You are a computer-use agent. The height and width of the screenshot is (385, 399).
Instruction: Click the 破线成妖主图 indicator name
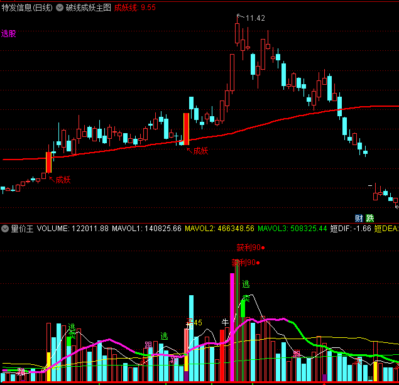(89, 8)
